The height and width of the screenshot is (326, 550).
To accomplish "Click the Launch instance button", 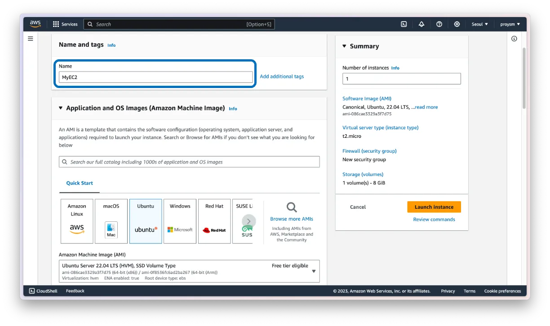I will coord(434,207).
